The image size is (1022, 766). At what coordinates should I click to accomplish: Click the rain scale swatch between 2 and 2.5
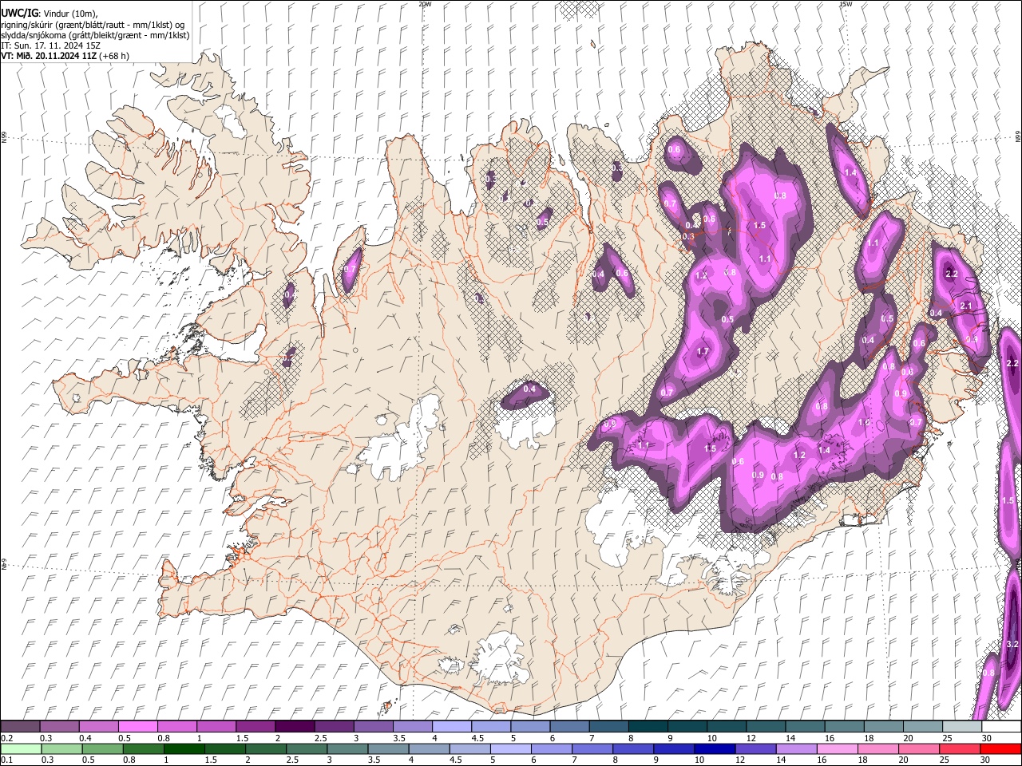(x=266, y=748)
